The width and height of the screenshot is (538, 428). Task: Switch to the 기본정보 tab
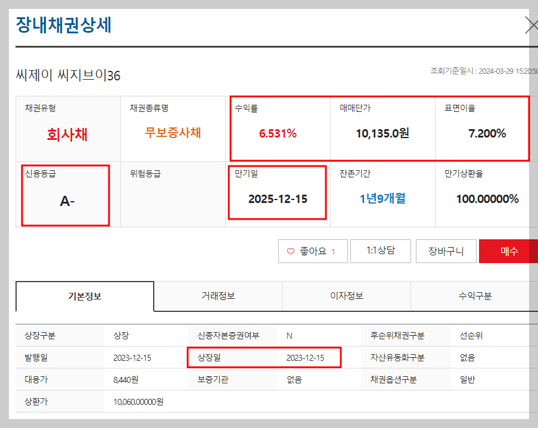(x=85, y=296)
